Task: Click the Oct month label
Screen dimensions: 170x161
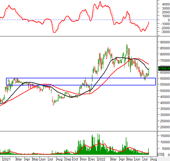Action: pos(75,159)
